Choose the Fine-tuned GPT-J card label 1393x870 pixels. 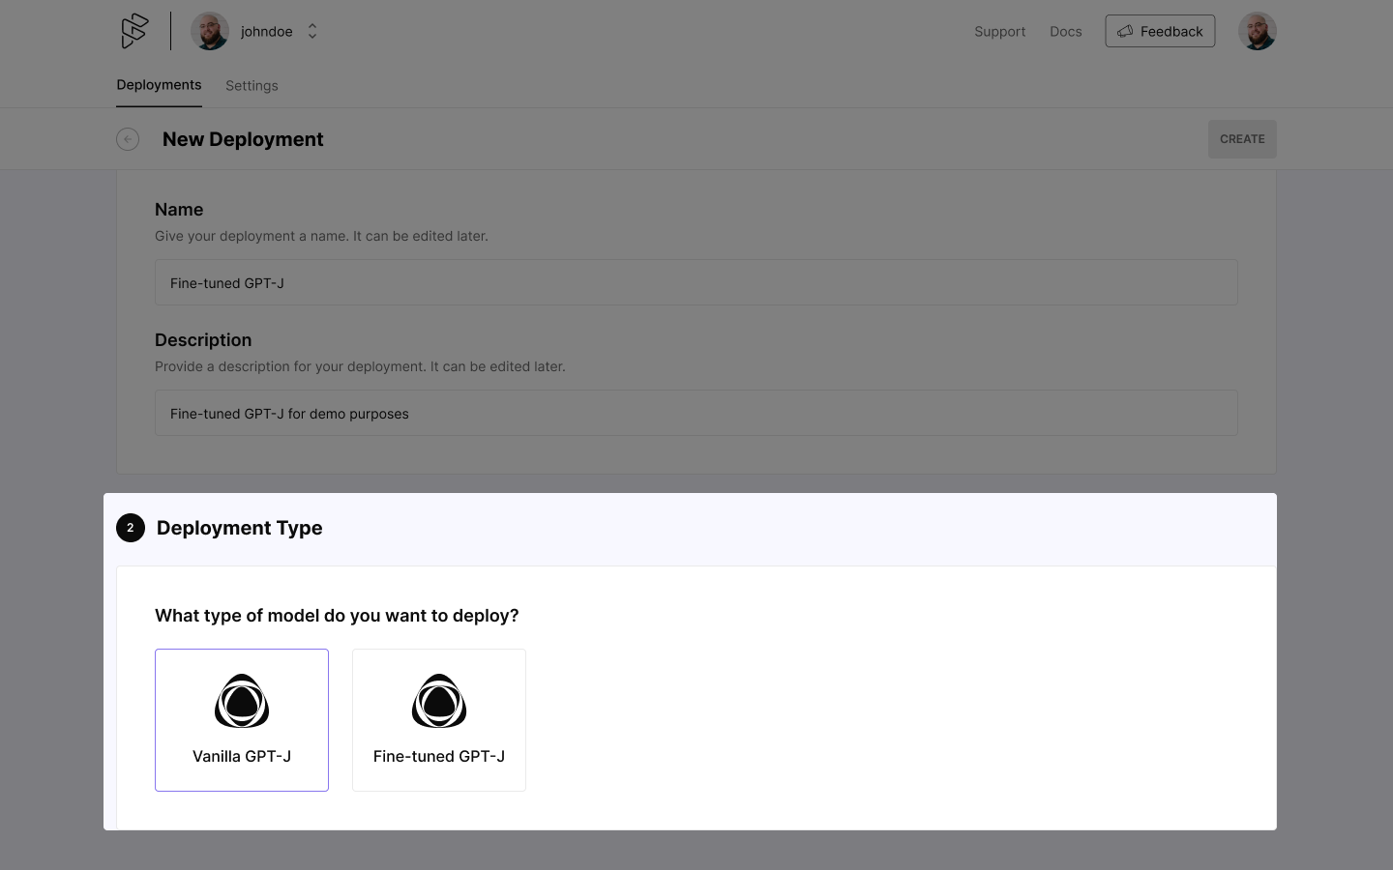(x=439, y=756)
